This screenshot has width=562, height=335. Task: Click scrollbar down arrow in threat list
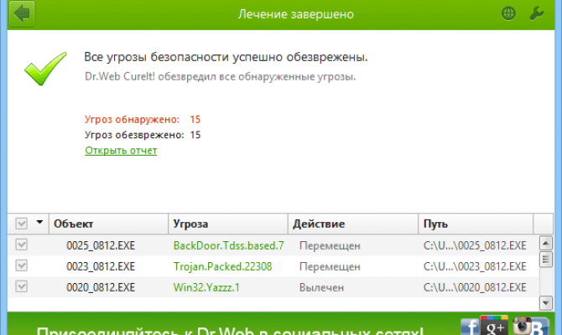point(545,303)
